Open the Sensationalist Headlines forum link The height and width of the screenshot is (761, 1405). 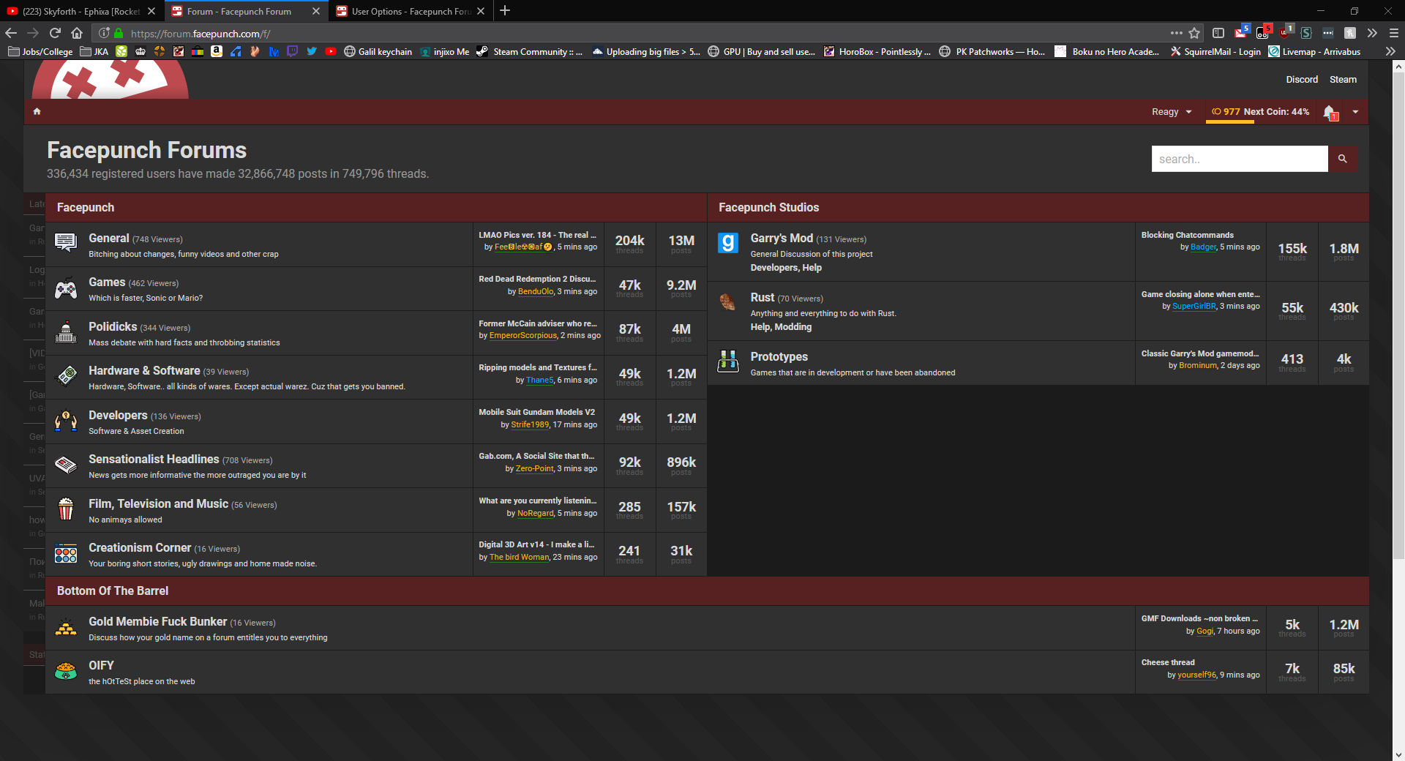point(154,459)
